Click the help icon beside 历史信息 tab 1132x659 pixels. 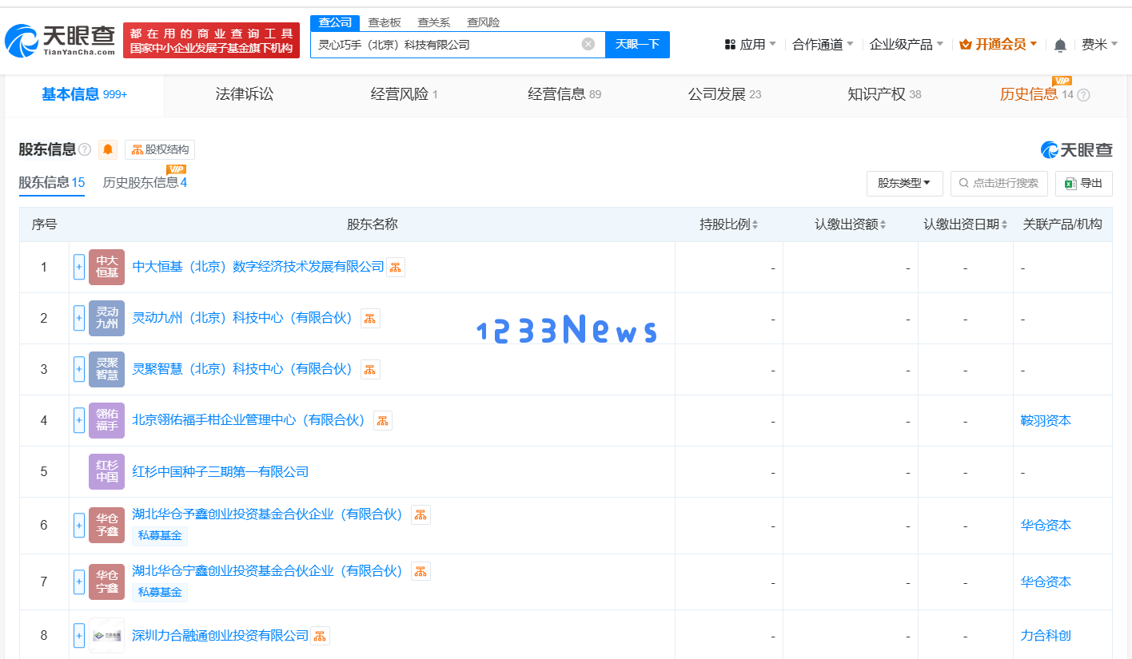coord(1084,95)
